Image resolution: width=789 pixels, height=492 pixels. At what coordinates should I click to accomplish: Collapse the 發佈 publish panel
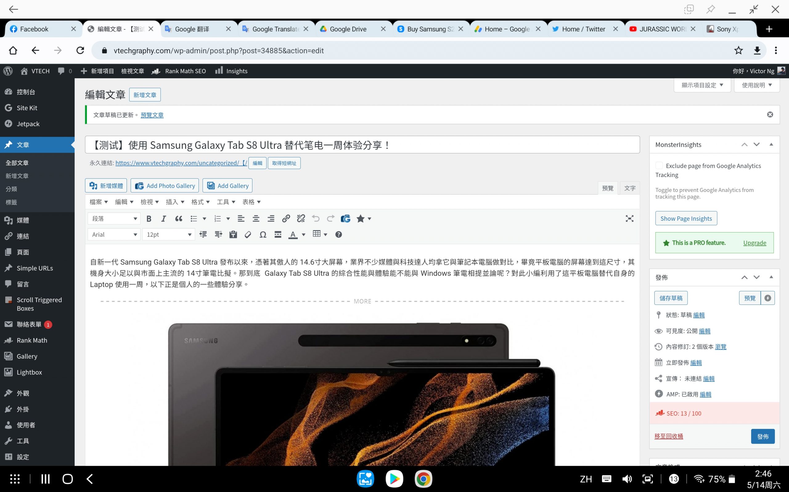[x=771, y=277]
